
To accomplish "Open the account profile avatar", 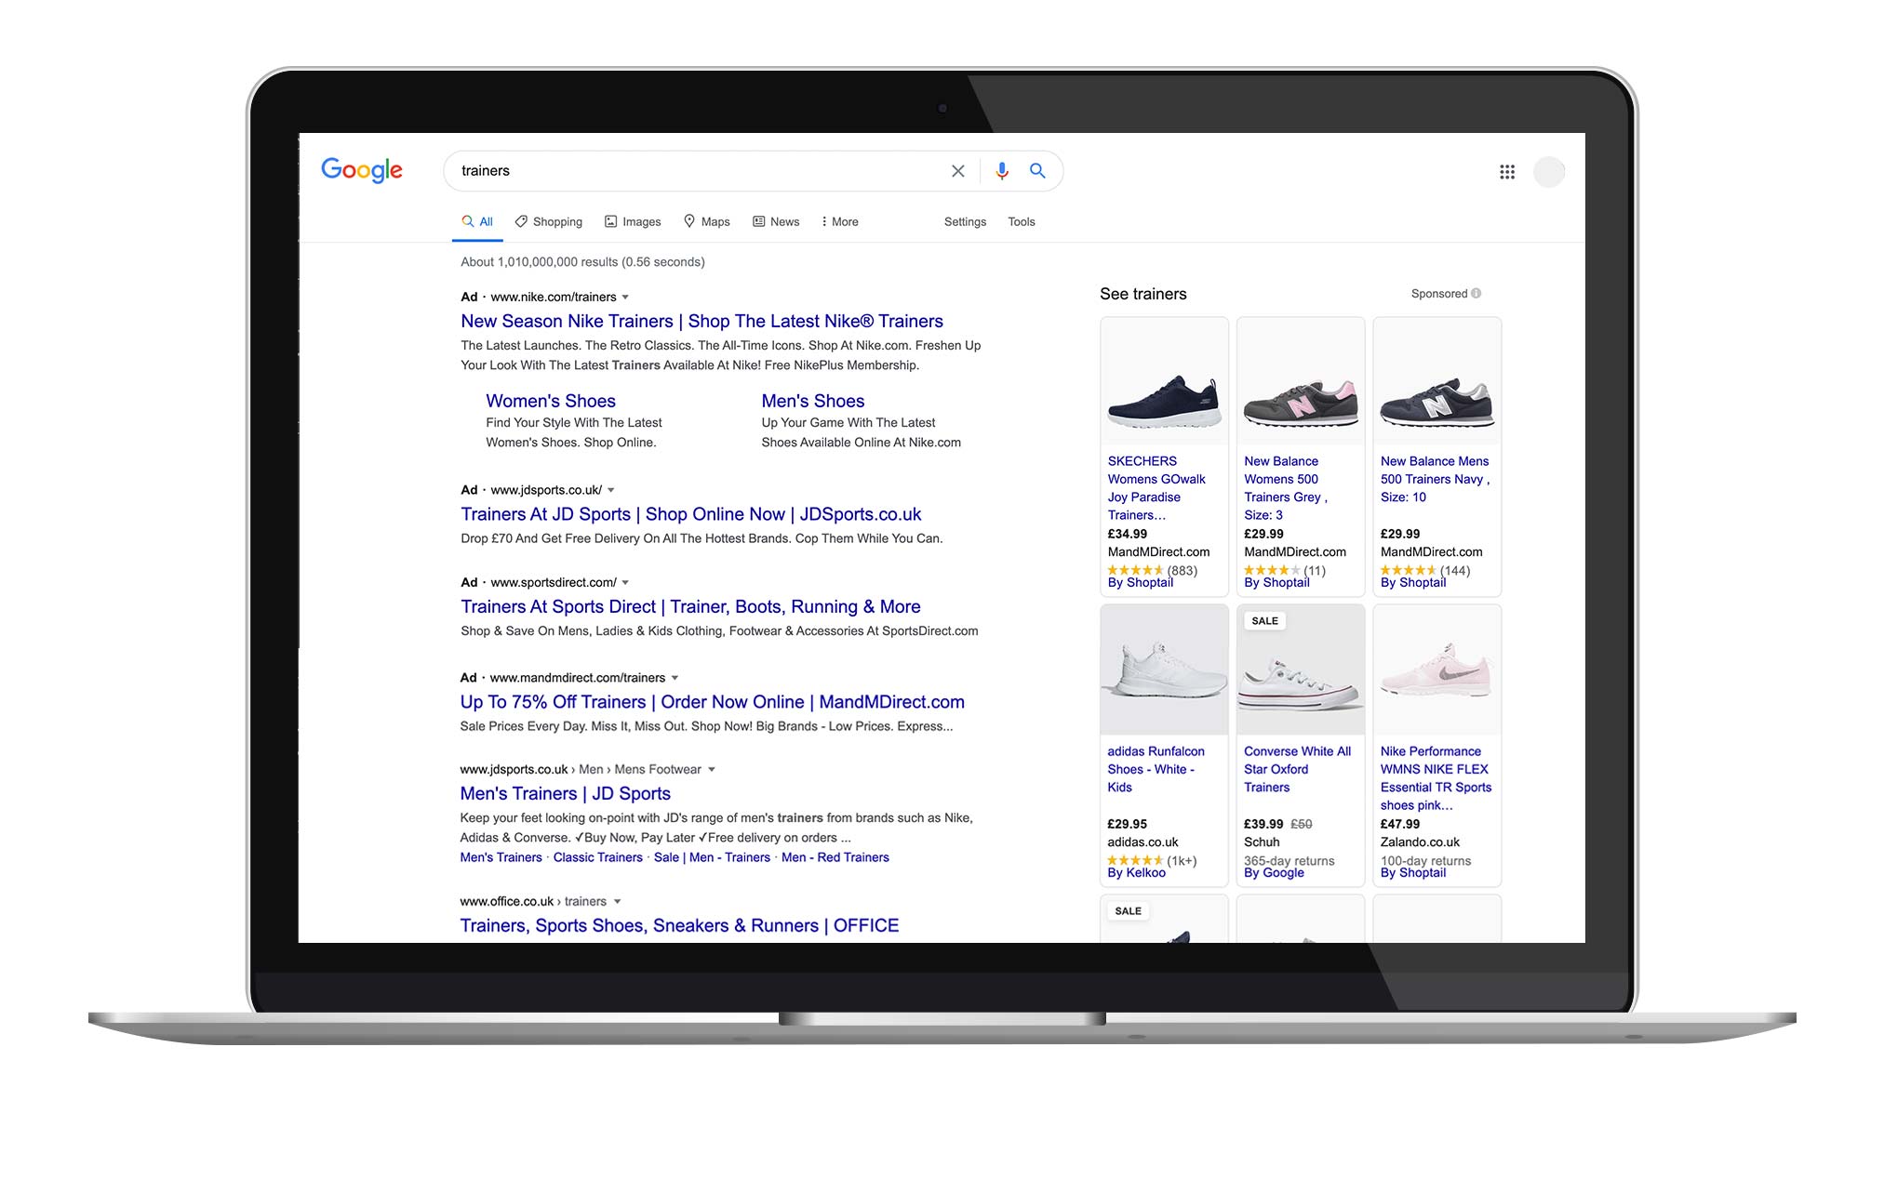I will pos(1549,172).
